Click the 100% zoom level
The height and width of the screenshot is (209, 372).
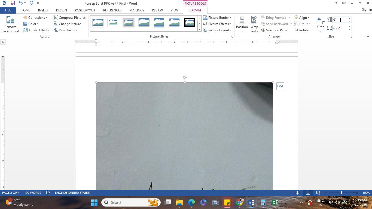tap(366, 193)
